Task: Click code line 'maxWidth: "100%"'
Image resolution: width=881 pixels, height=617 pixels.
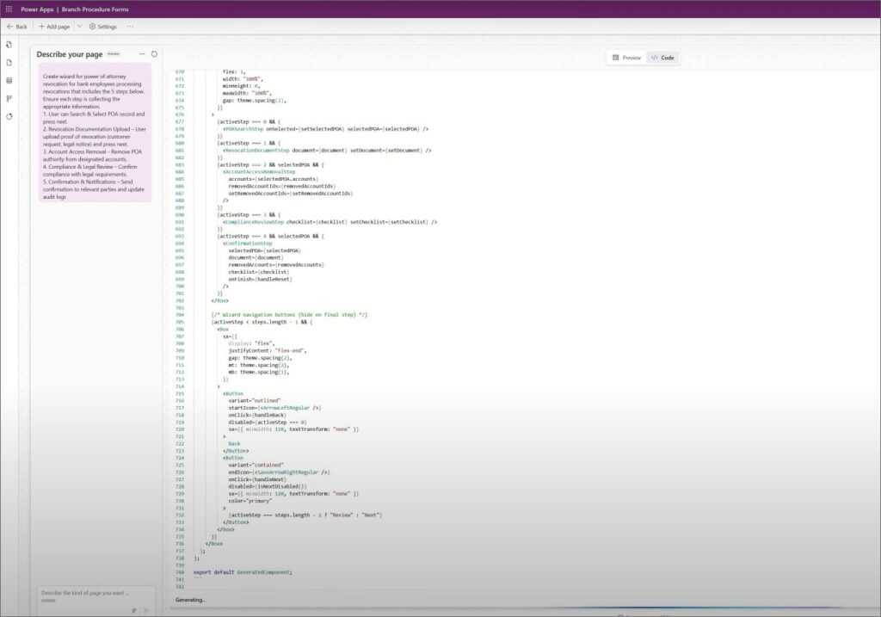Action: tap(247, 93)
